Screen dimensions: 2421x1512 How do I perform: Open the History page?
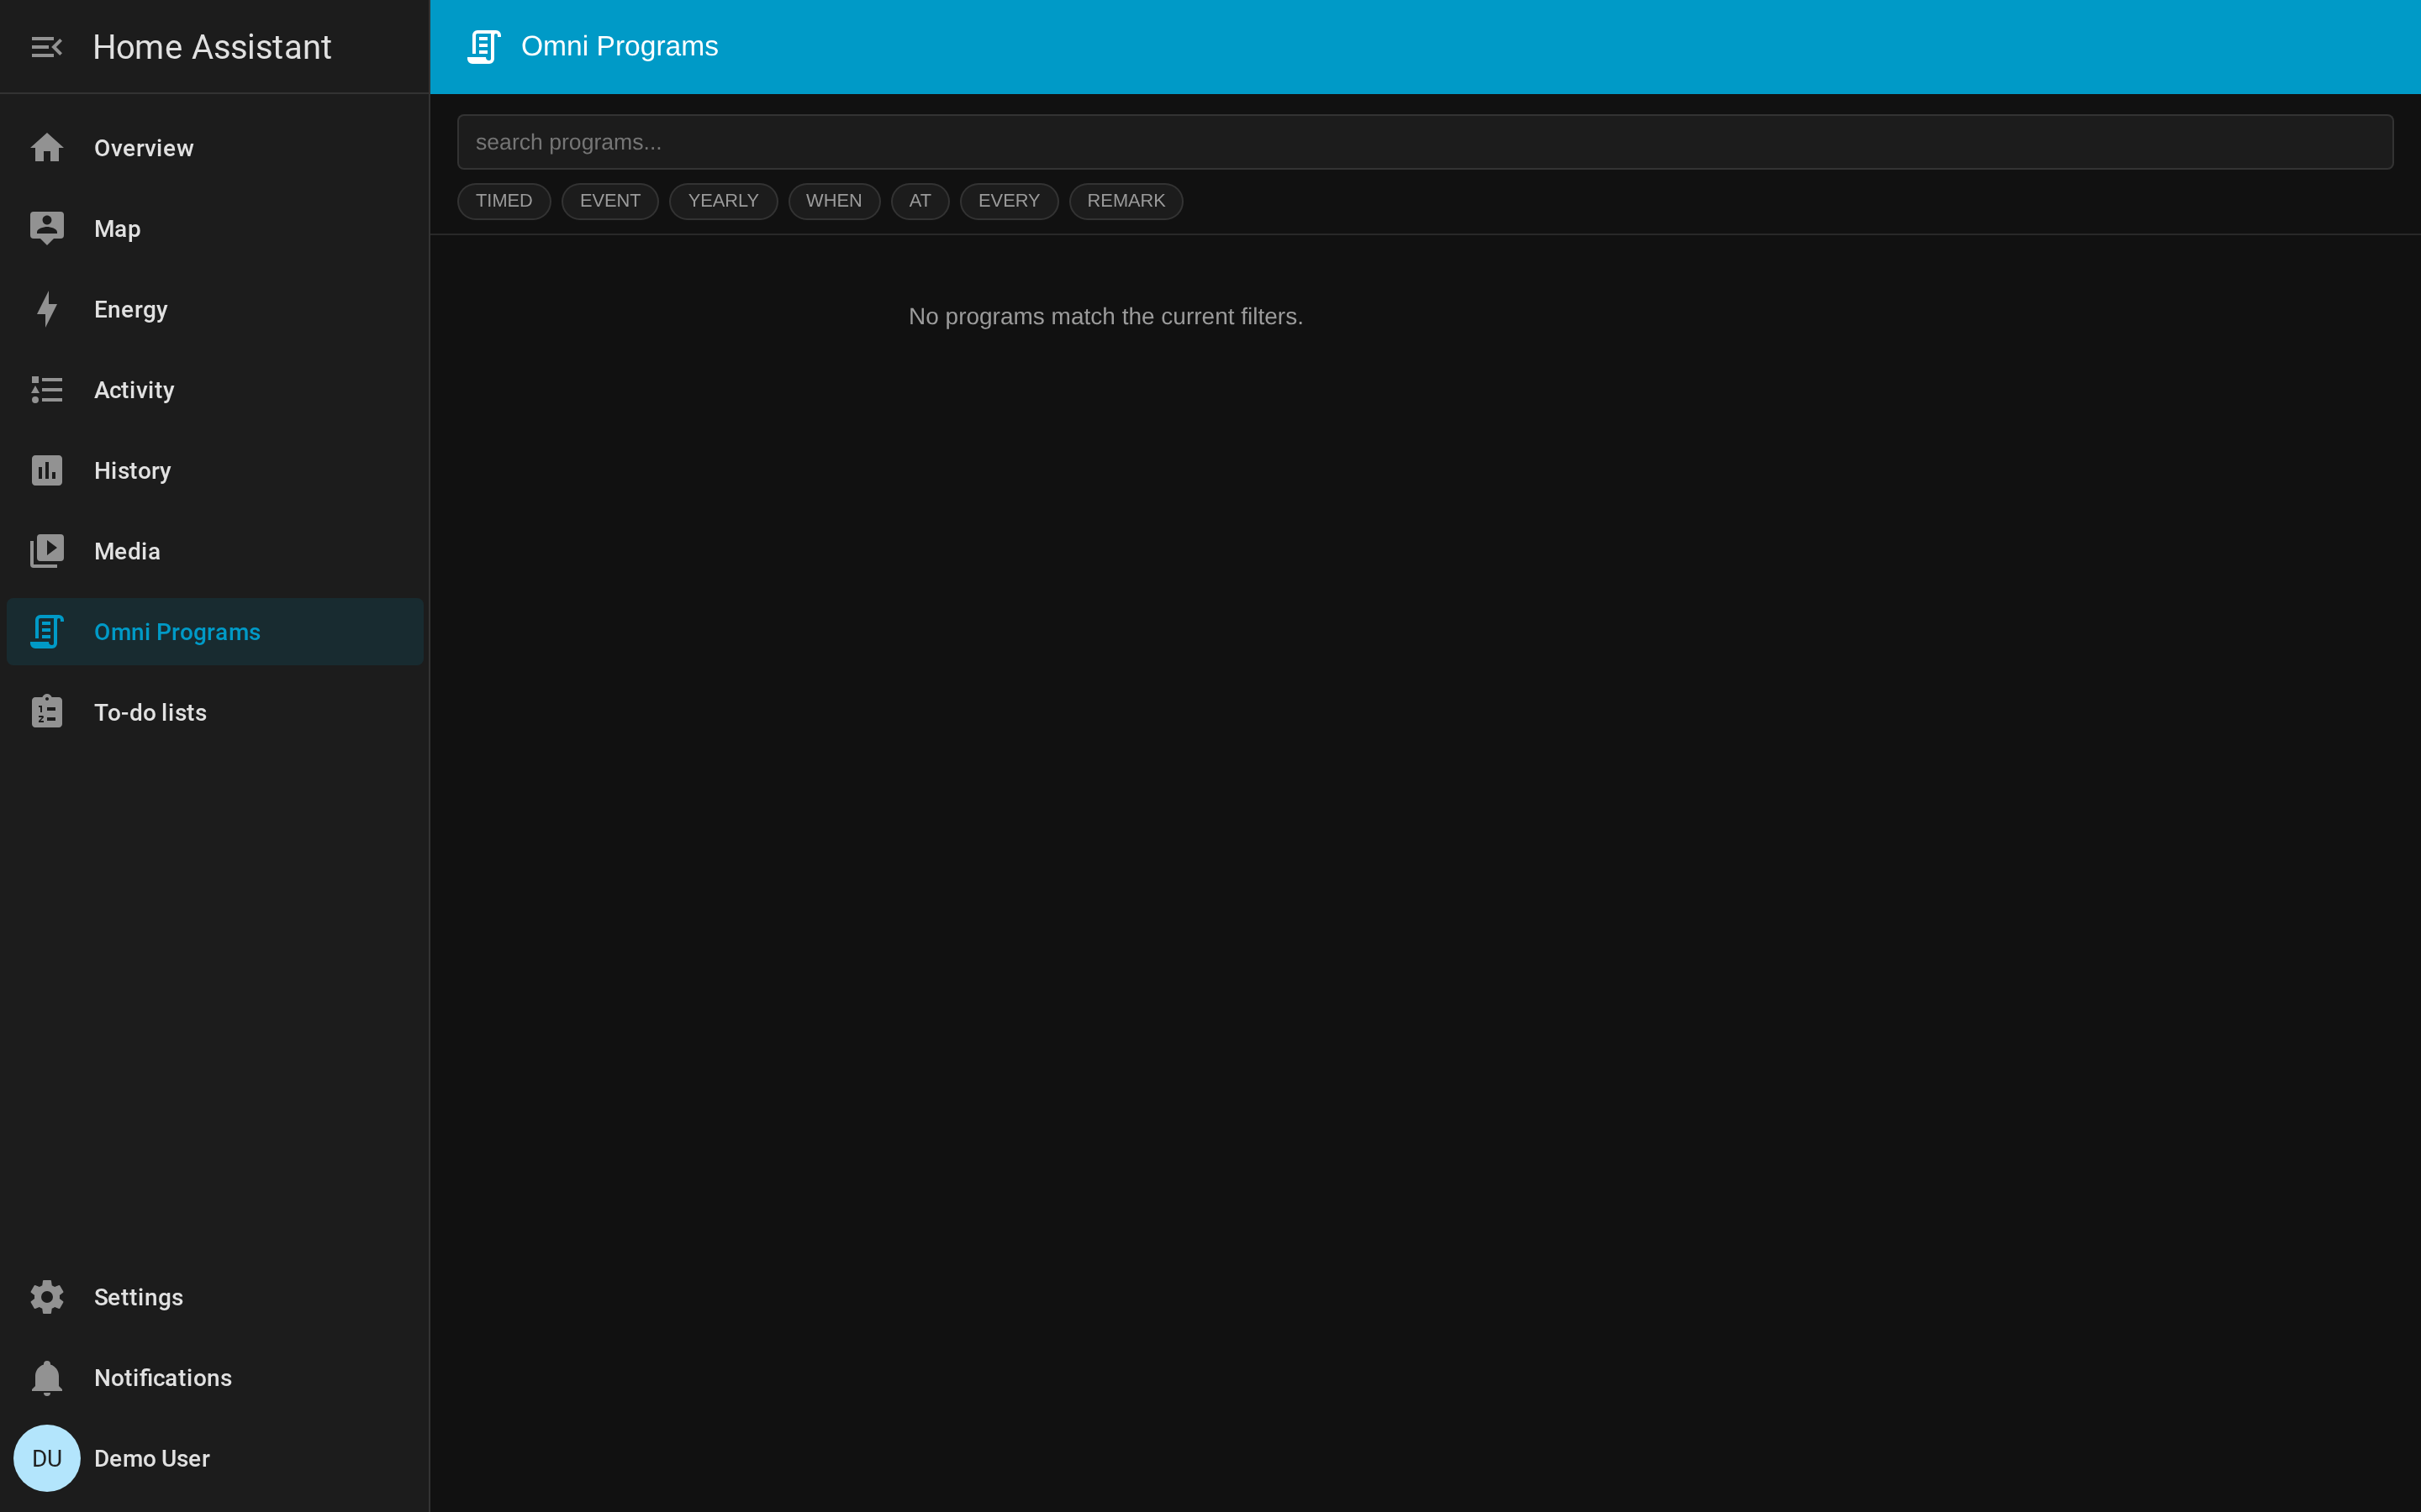215,470
